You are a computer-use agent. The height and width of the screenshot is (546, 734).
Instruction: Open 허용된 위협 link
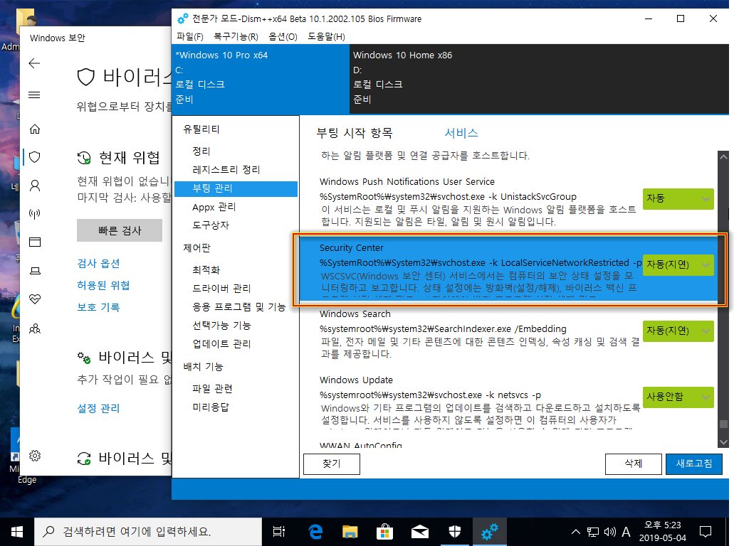coord(103,285)
